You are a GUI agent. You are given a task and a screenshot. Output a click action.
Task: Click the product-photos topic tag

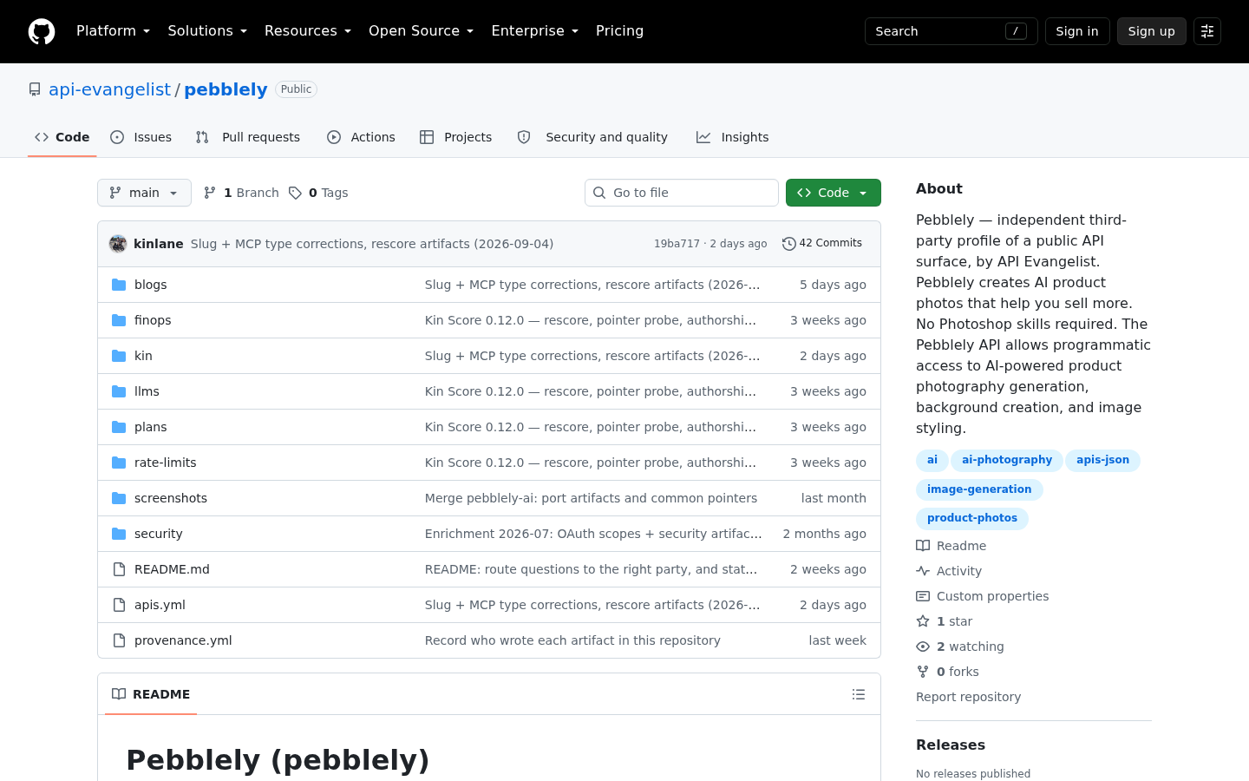972,518
